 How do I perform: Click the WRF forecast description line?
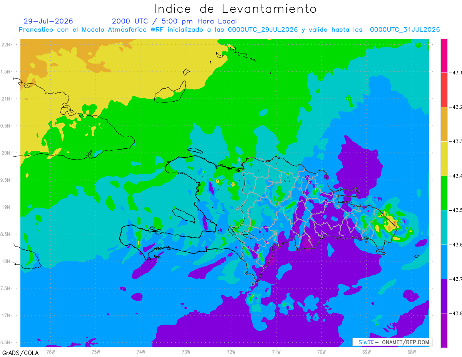229,30
